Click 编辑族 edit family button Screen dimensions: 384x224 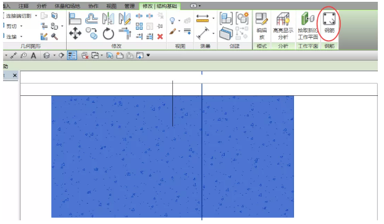262,26
